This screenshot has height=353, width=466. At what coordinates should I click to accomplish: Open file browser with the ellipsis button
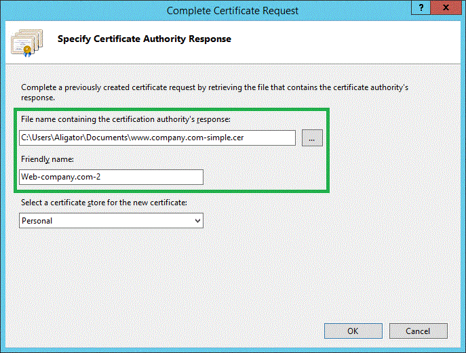(311, 138)
